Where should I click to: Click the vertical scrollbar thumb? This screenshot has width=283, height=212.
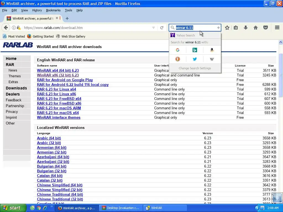281,75
